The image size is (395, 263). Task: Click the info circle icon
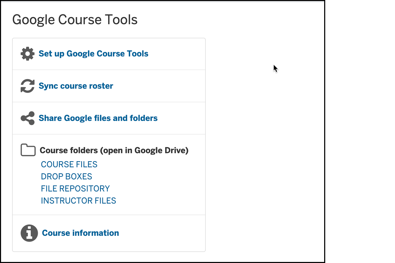pos(29,233)
